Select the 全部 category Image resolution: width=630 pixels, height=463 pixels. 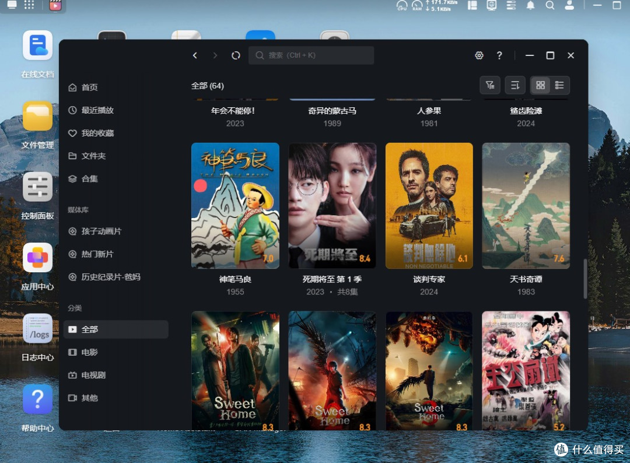click(x=116, y=329)
